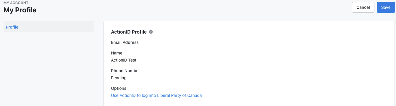Open the Profile sidebar tab

click(12, 27)
